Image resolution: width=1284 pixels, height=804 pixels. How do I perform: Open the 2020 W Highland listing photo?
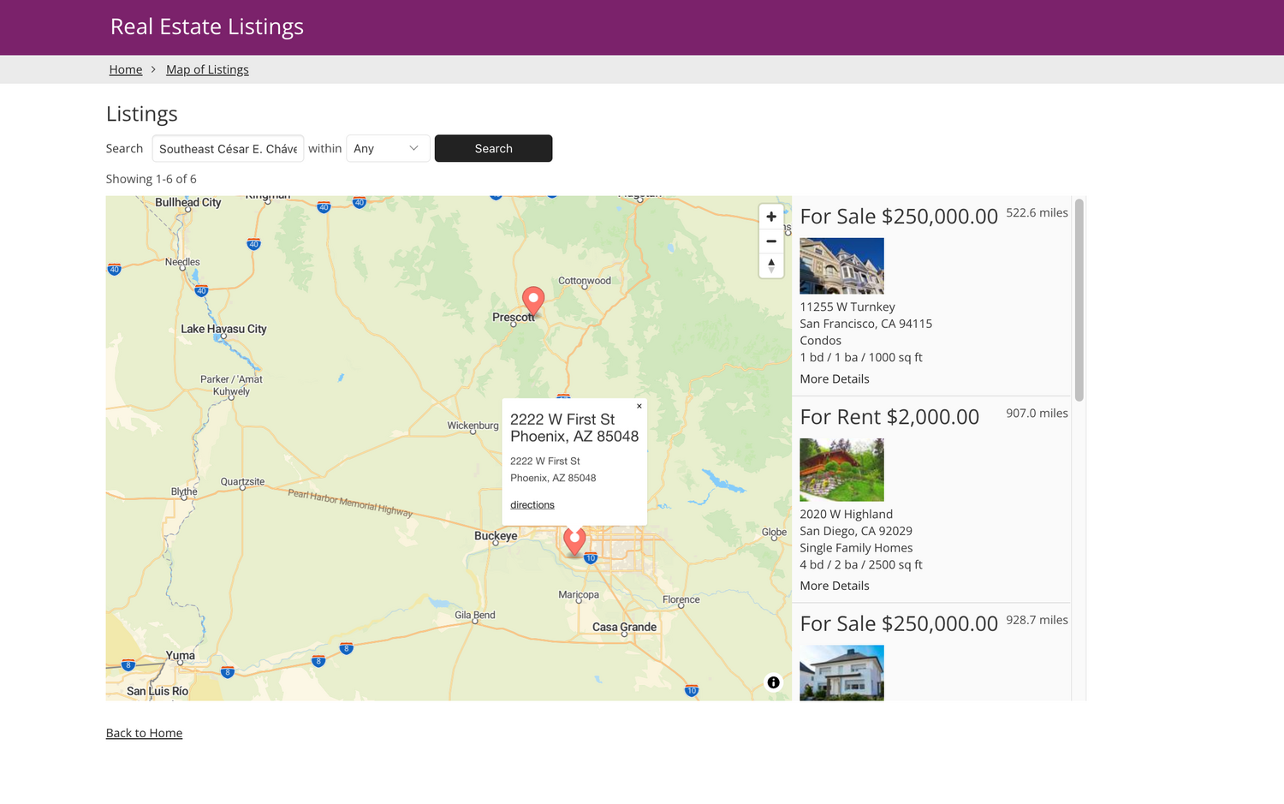coord(841,469)
